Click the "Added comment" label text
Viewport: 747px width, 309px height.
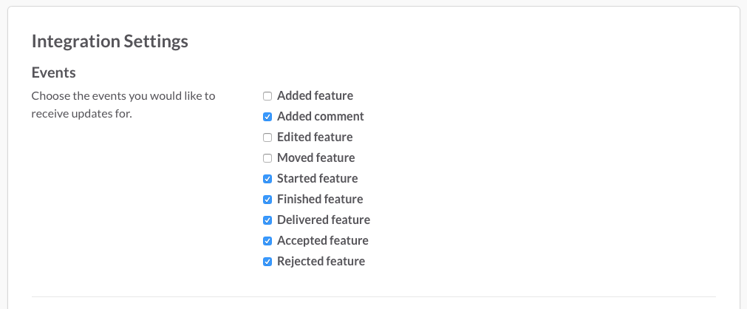pyautogui.click(x=320, y=116)
